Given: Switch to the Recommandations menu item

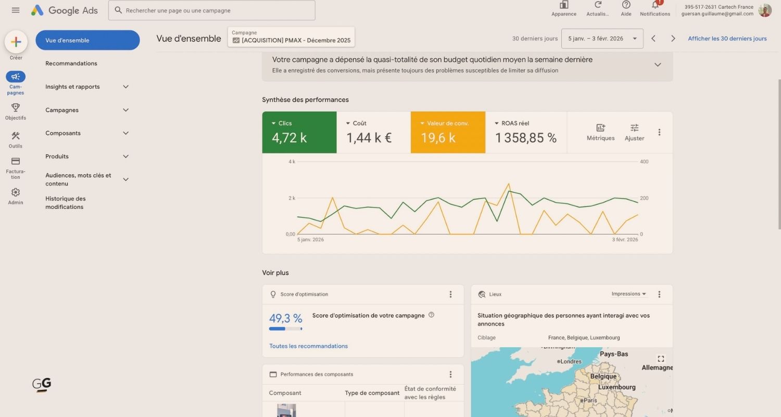Looking at the screenshot, I should 71,63.
